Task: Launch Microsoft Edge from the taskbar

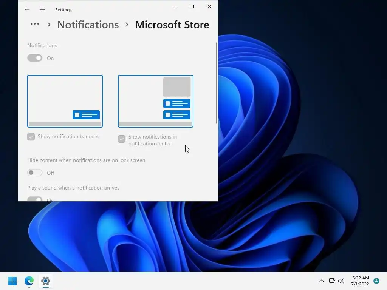Action: (29, 281)
